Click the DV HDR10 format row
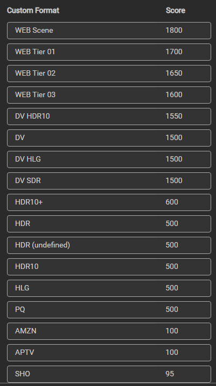 coord(109,116)
